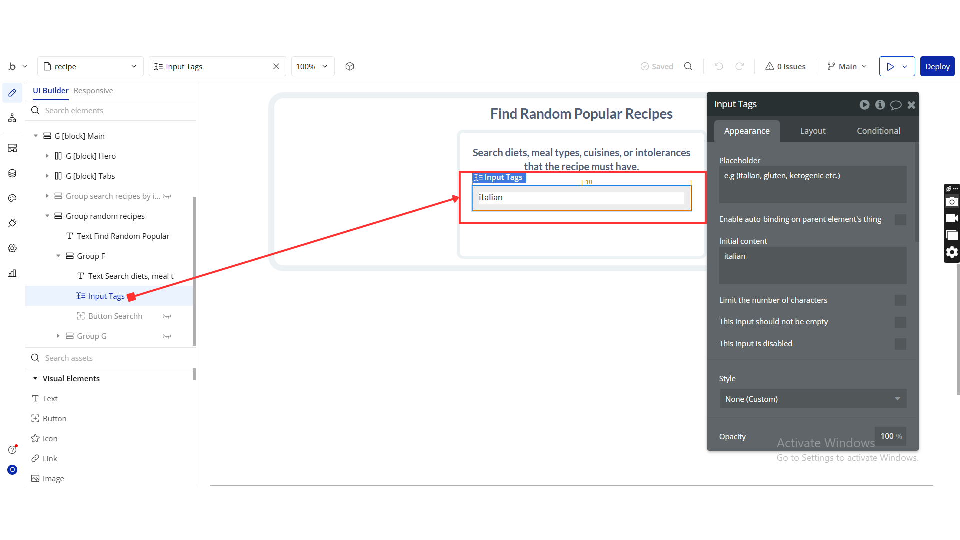The height and width of the screenshot is (540, 960).
Task: Open the Style None (Custom) dropdown
Action: [x=813, y=399]
